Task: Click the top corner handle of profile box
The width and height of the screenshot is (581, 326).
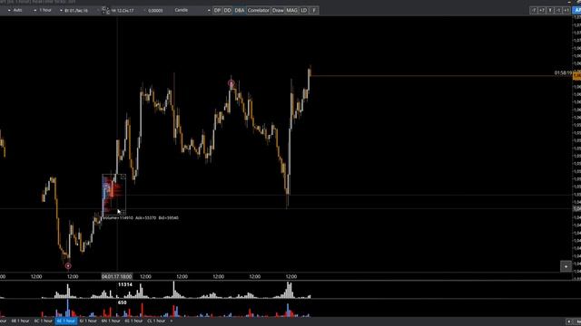Action: pos(123,177)
